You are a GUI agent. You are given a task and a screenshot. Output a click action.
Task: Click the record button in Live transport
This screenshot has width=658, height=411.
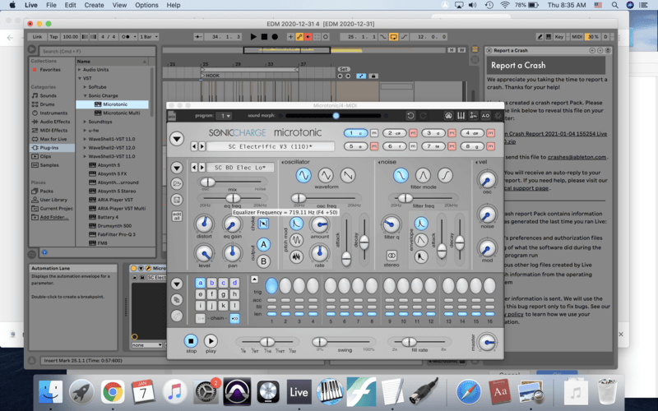click(x=275, y=37)
